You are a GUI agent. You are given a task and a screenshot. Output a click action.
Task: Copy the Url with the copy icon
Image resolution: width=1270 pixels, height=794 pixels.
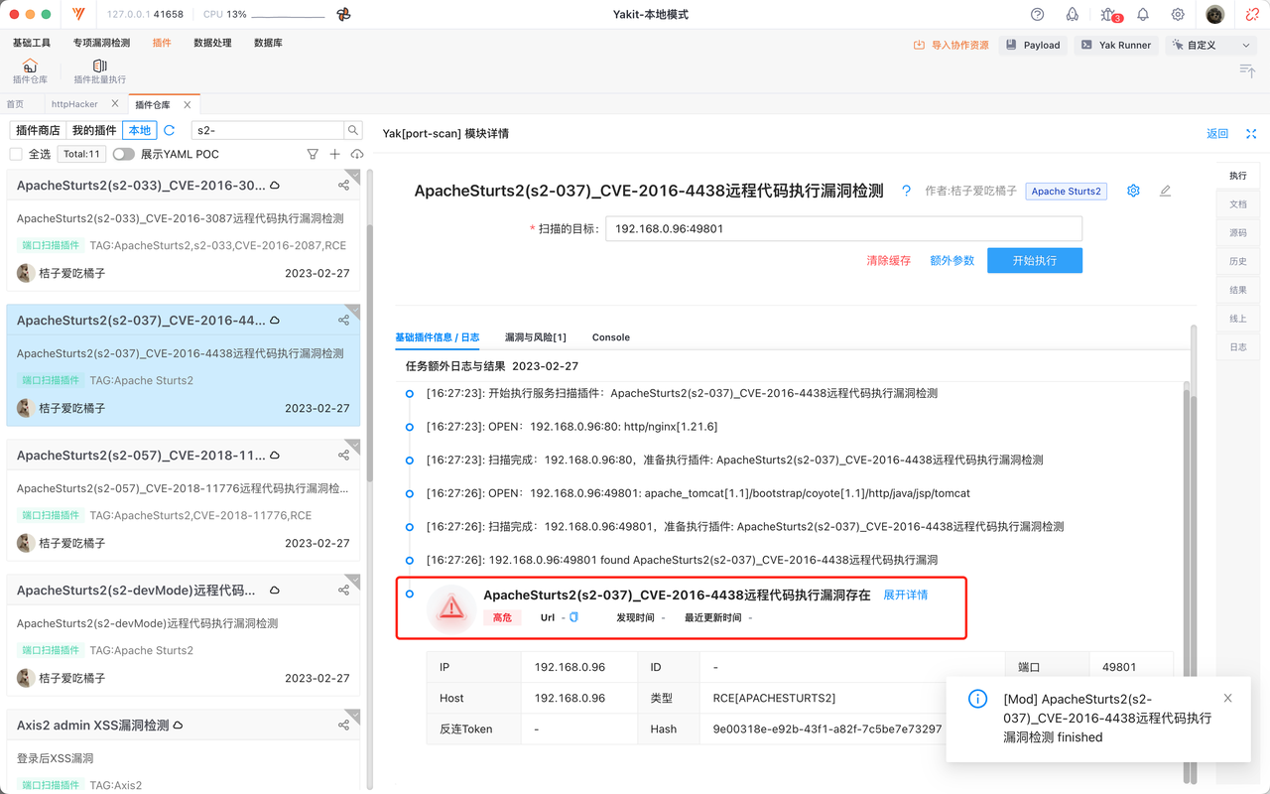573,617
